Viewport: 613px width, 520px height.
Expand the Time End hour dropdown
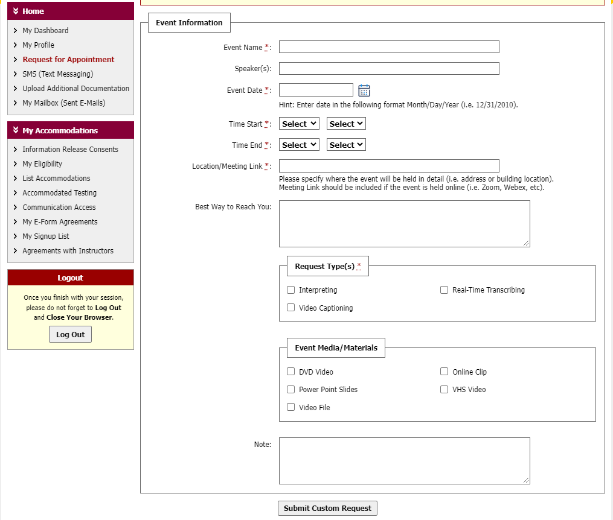299,145
